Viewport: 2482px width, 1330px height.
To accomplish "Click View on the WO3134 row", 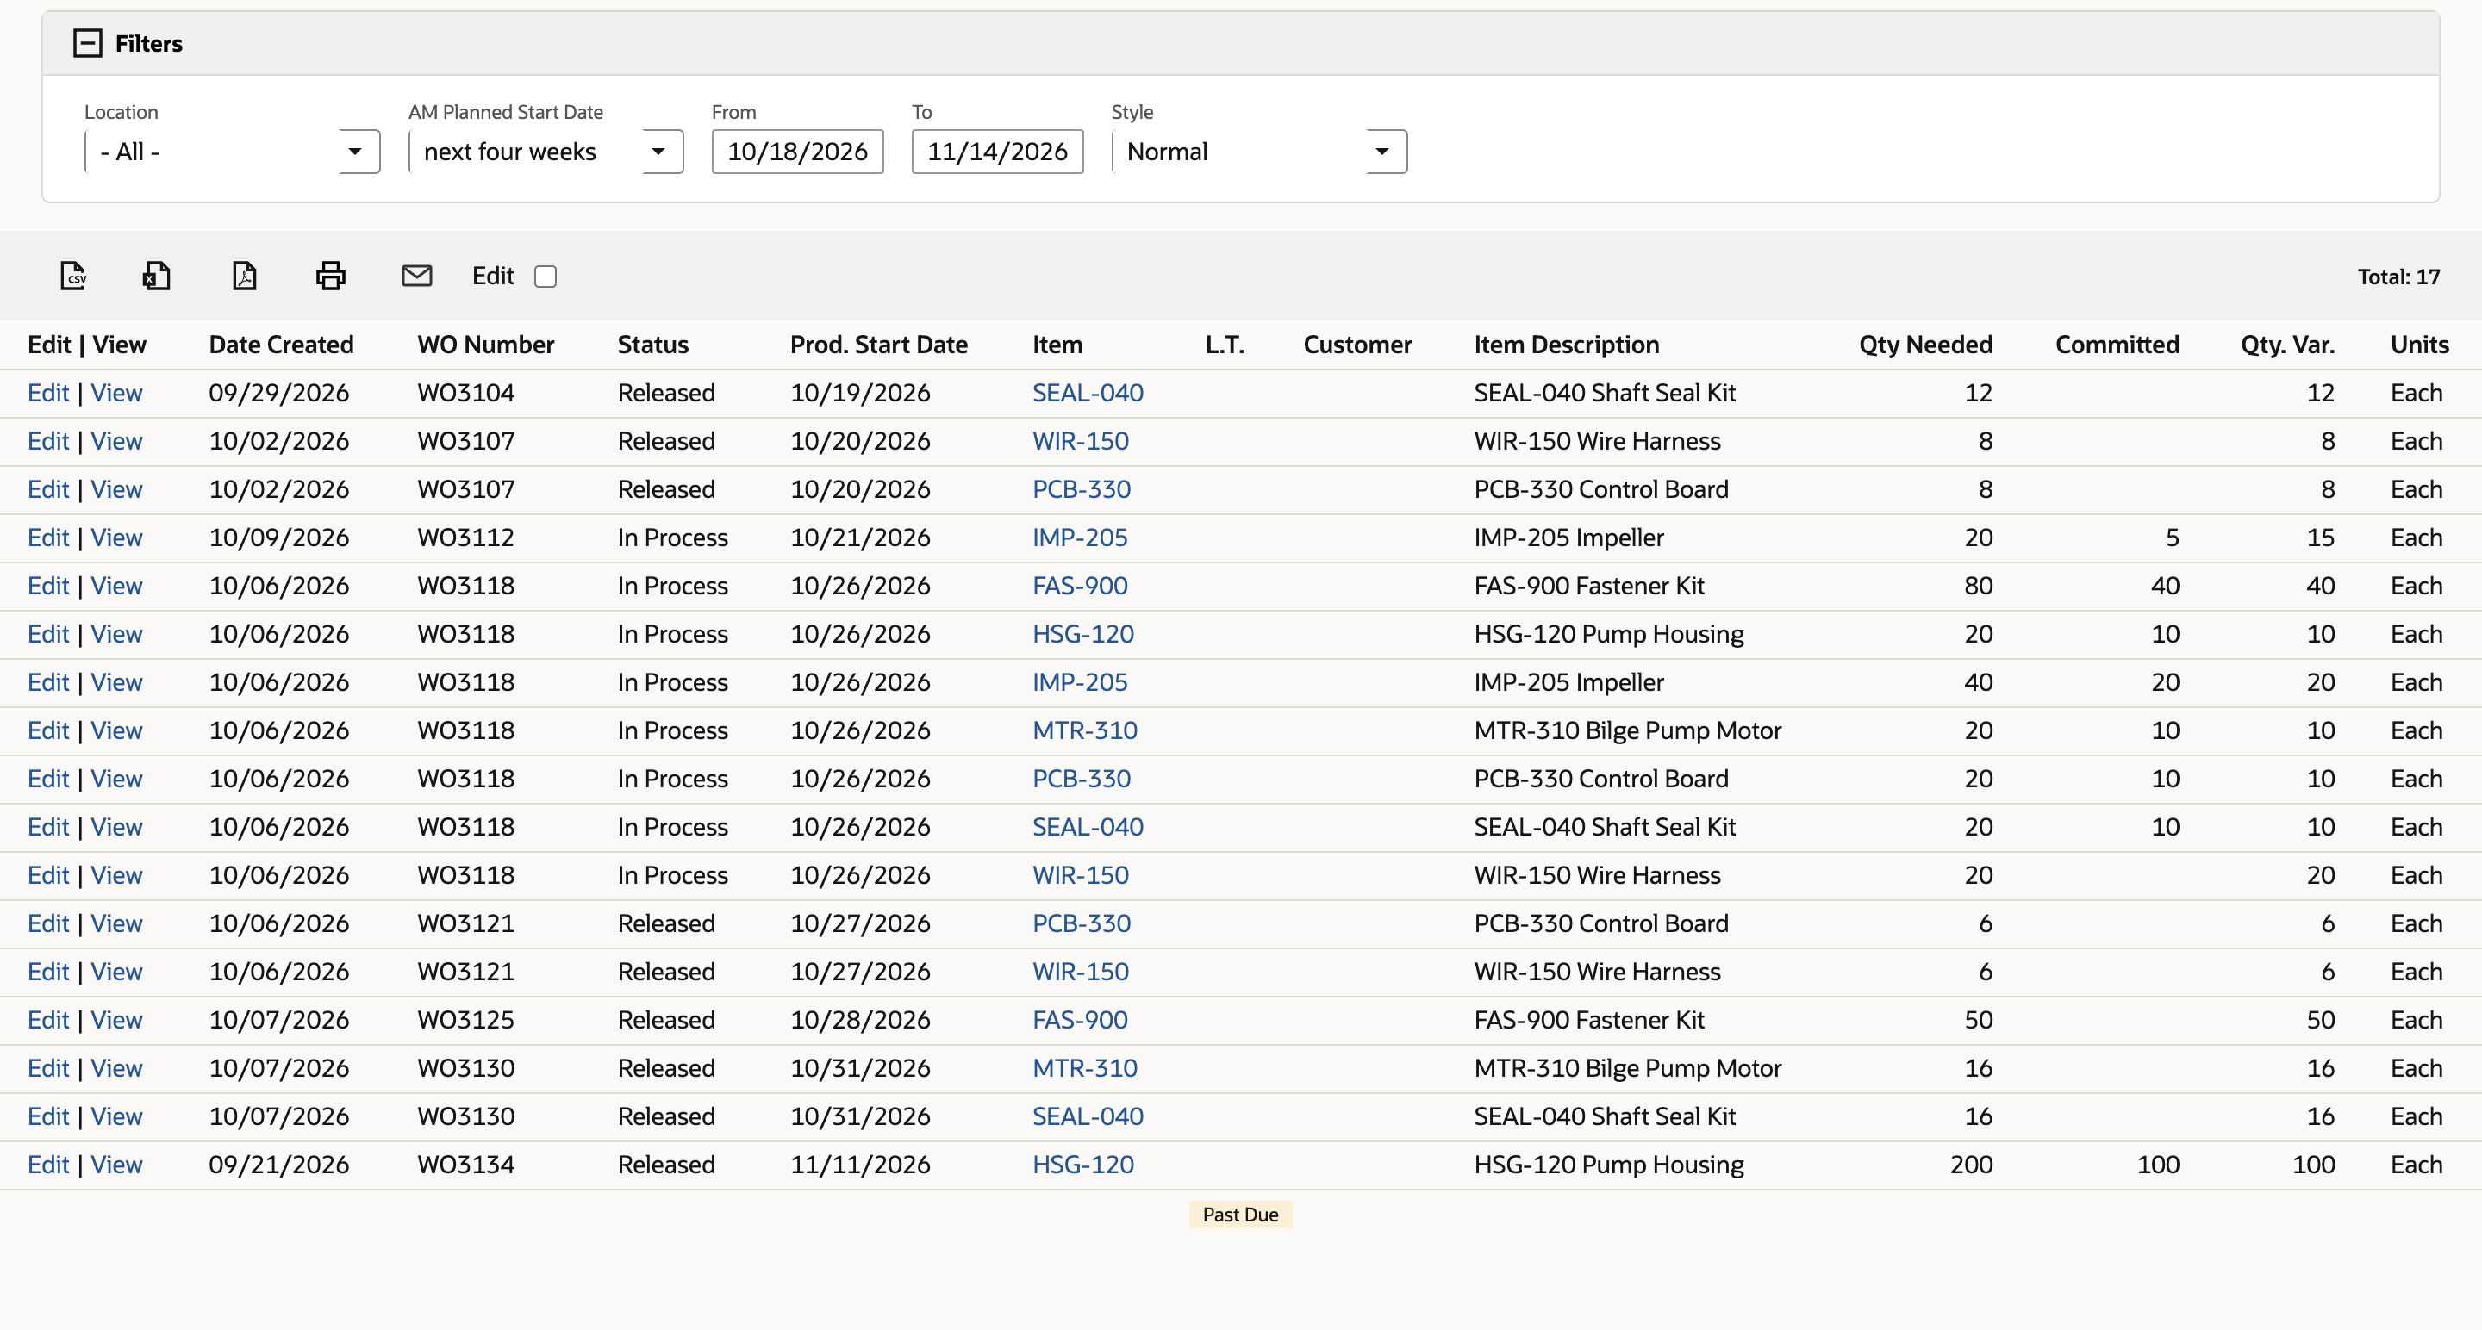I will (x=116, y=1165).
